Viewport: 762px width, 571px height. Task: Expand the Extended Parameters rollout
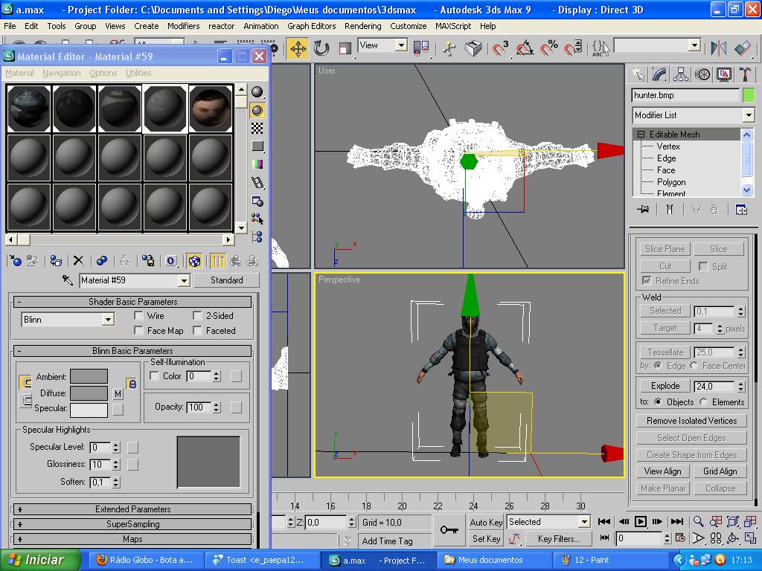[132, 509]
